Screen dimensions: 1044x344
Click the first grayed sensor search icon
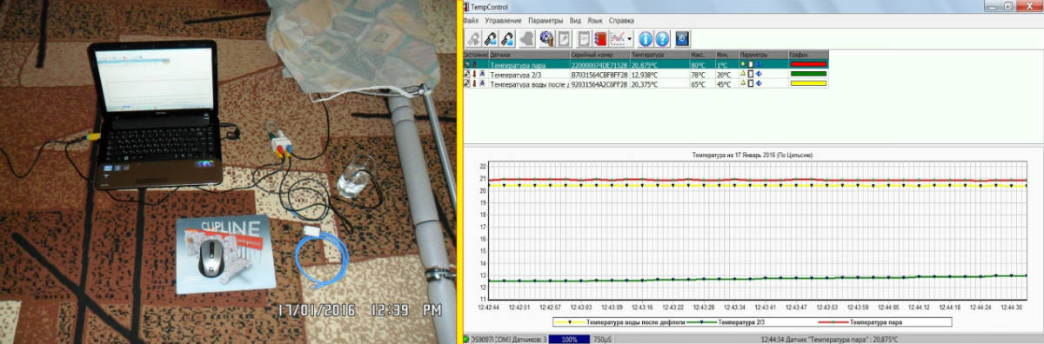click(x=473, y=38)
